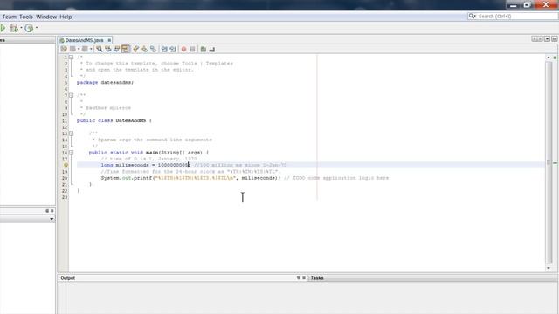This screenshot has width=559, height=314.
Task: Open the Profile Project dropdown arrow
Action: tap(37, 28)
